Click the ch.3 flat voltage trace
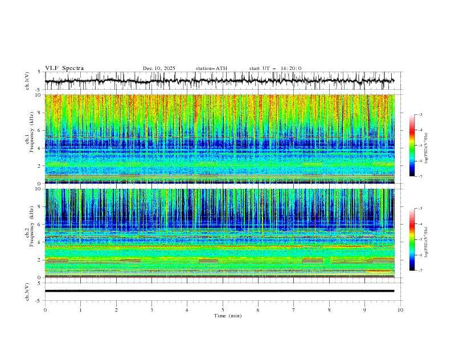This screenshot has height=348, width=451. (x=219, y=291)
